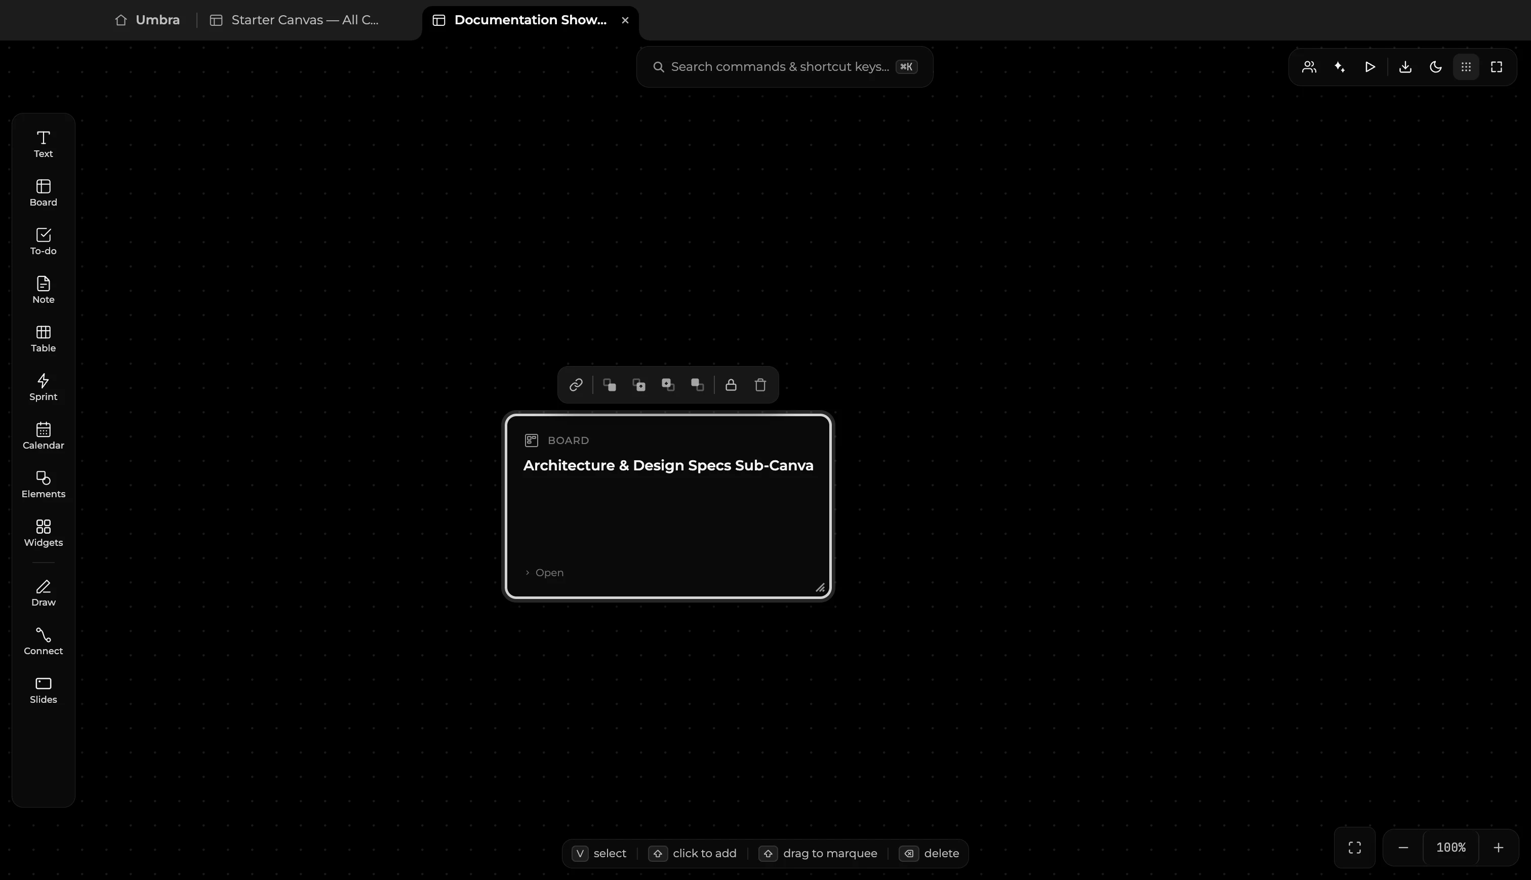Click the resize handle of the board card
Image resolution: width=1531 pixels, height=880 pixels.
coord(820,588)
